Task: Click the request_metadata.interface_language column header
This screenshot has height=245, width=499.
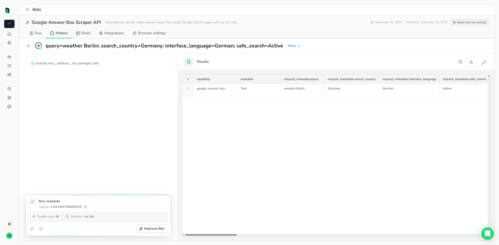Action: (409, 79)
